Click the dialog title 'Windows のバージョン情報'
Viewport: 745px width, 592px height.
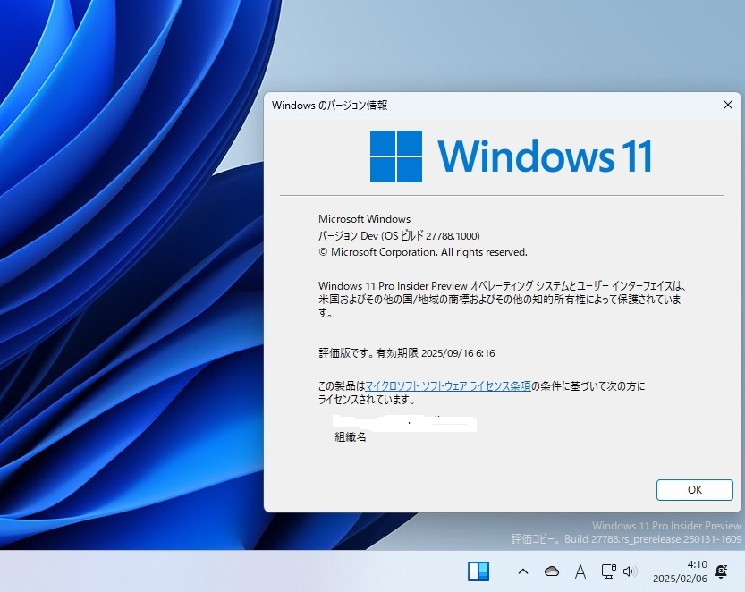pos(330,106)
